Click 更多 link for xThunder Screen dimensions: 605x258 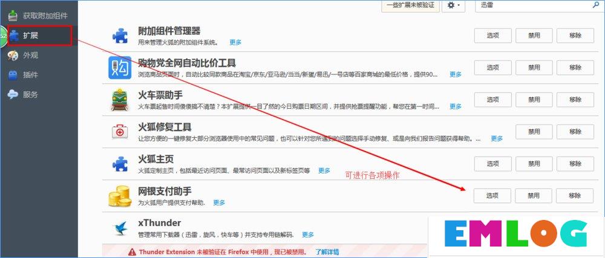click(x=308, y=234)
